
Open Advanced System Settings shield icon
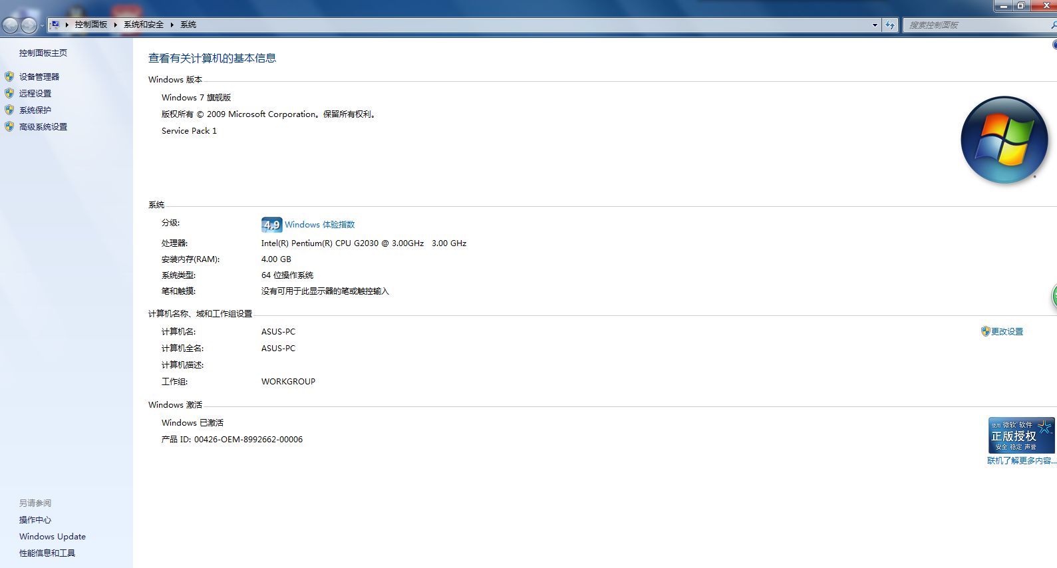[9, 126]
